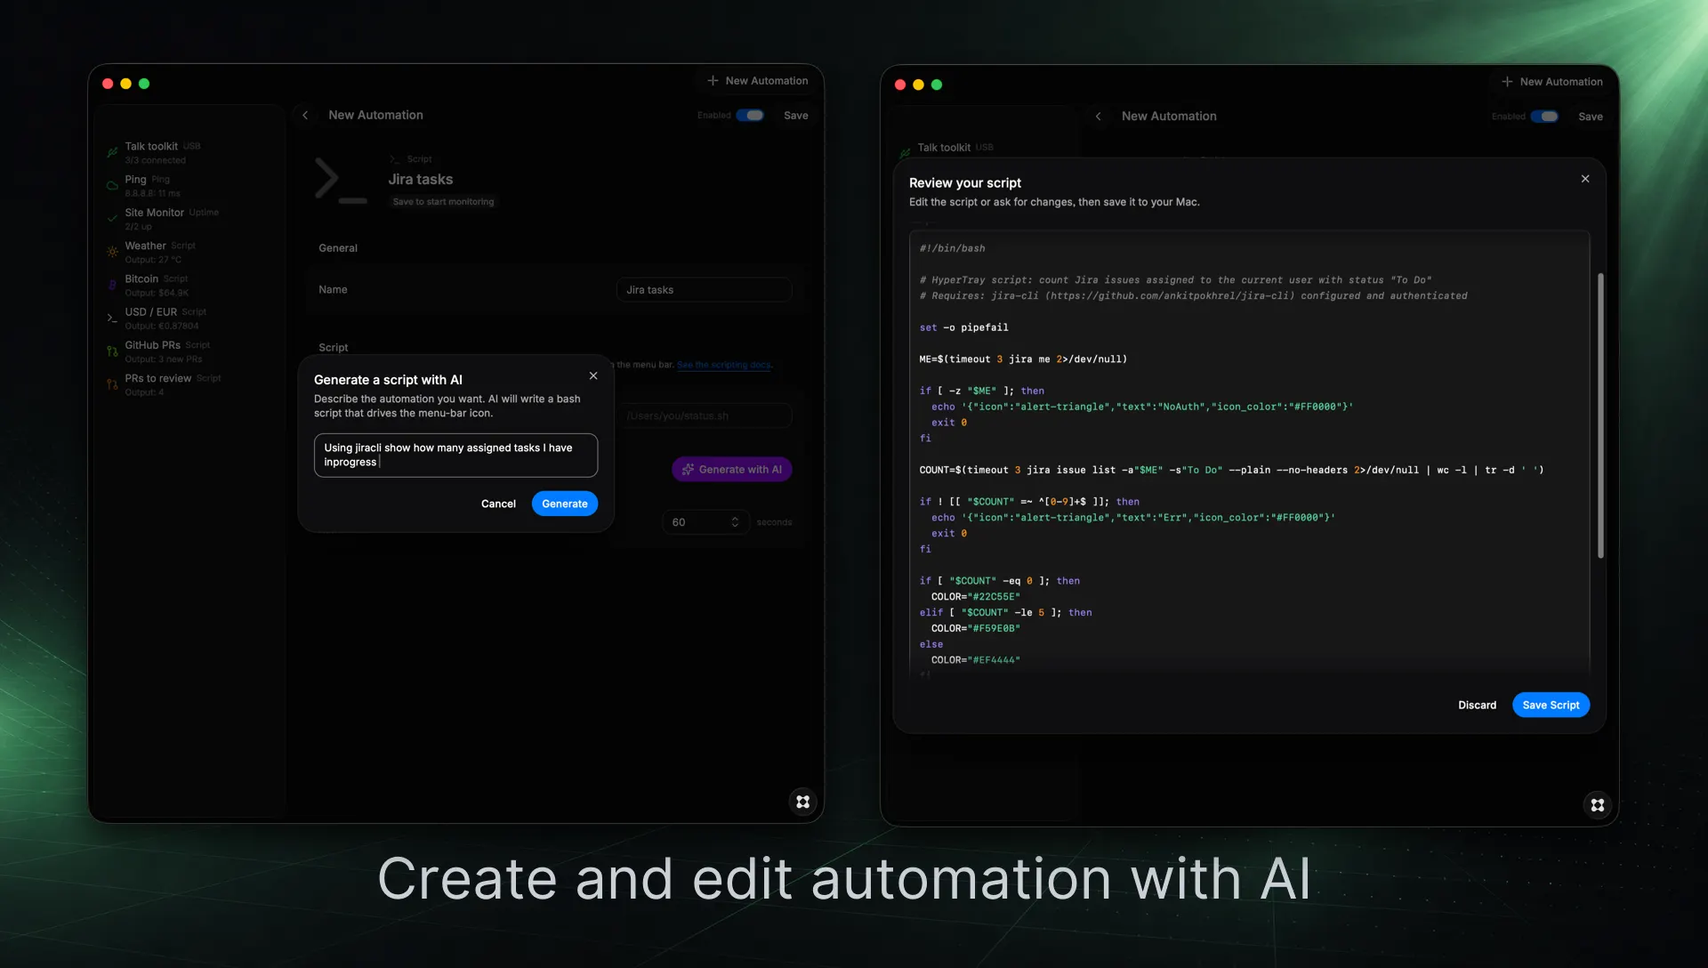Click the Site Monitor checkmark icon
This screenshot has height=968, width=1708.
112,219
